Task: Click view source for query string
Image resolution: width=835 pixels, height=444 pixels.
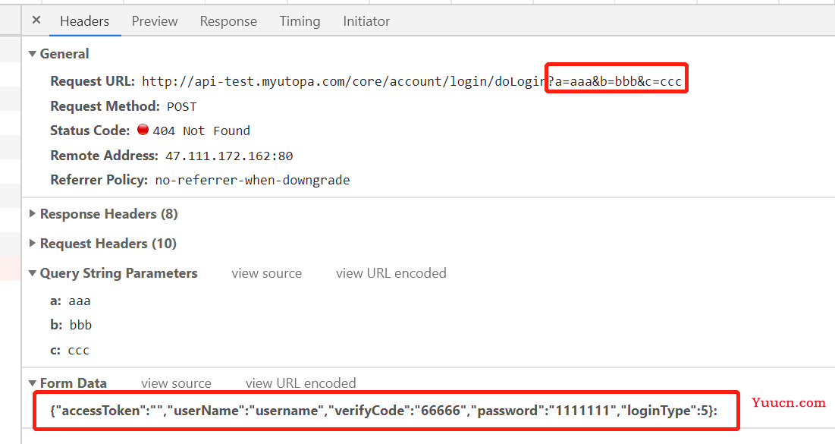Action: pyautogui.click(x=266, y=273)
